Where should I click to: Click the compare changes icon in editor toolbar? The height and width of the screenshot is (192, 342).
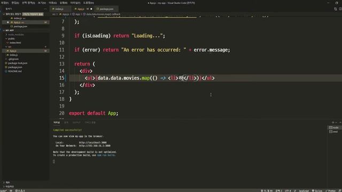pos(336,9)
